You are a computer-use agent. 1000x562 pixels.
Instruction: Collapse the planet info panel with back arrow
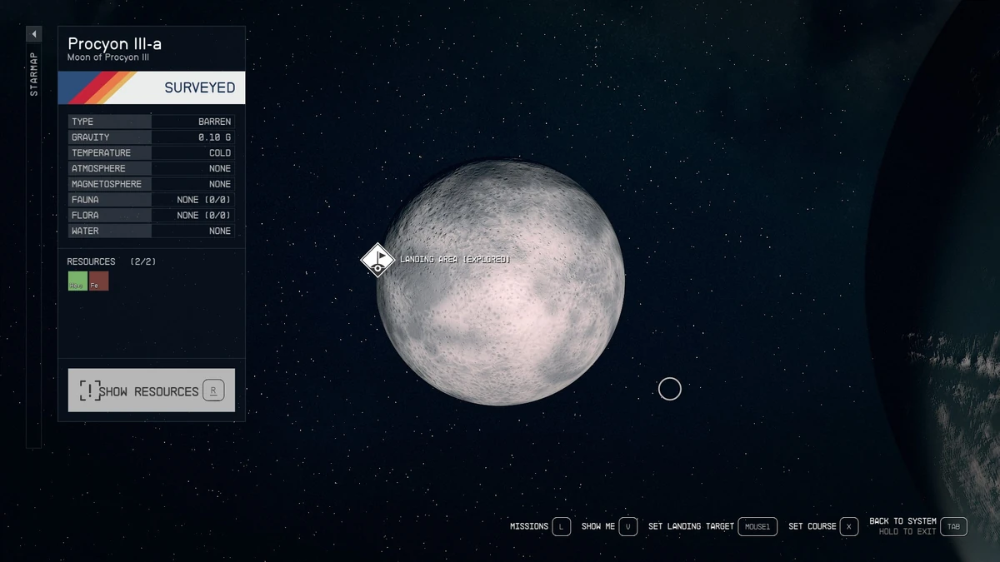(x=33, y=33)
